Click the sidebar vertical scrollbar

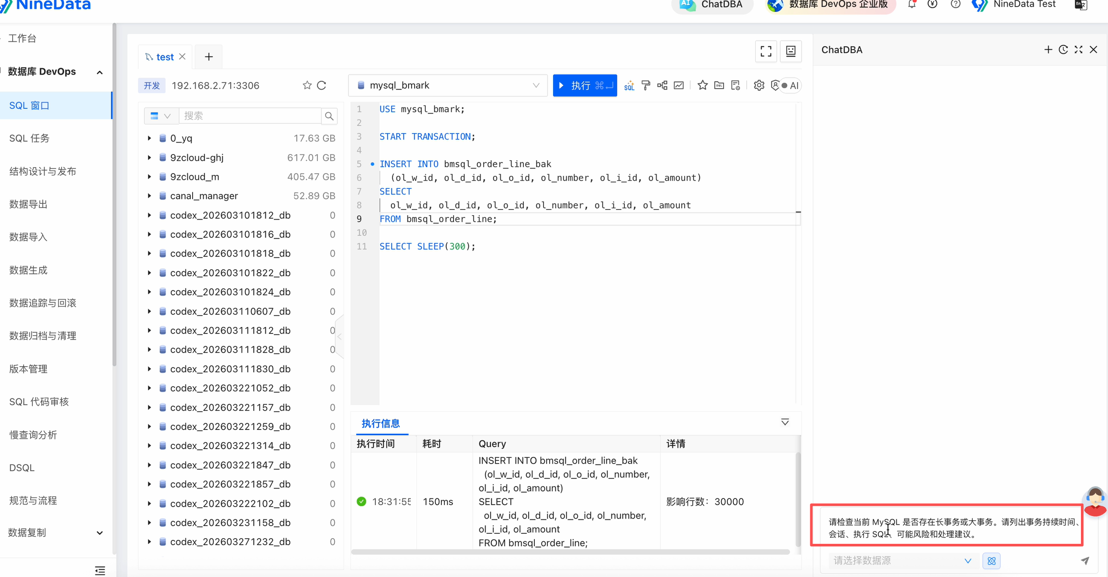(114, 194)
